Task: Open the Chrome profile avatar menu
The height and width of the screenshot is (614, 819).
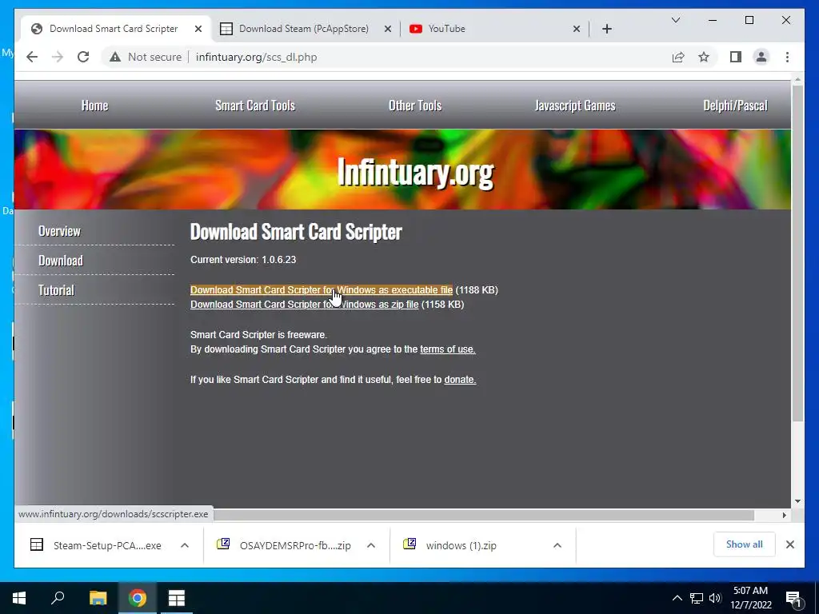Action: pos(761,57)
